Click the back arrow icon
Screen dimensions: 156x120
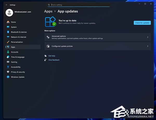pos(6,5)
